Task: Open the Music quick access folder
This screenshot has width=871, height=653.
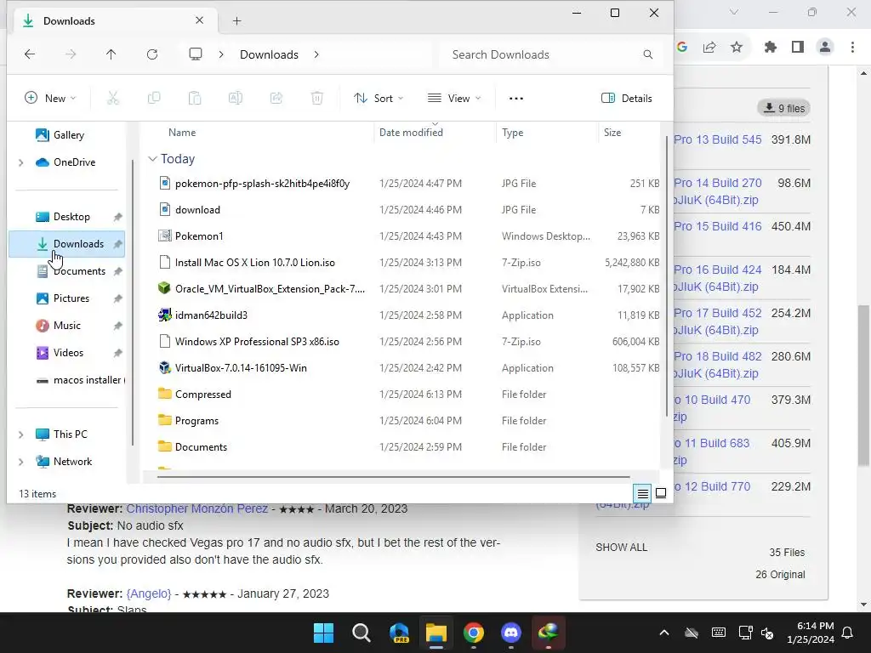Action: click(66, 326)
